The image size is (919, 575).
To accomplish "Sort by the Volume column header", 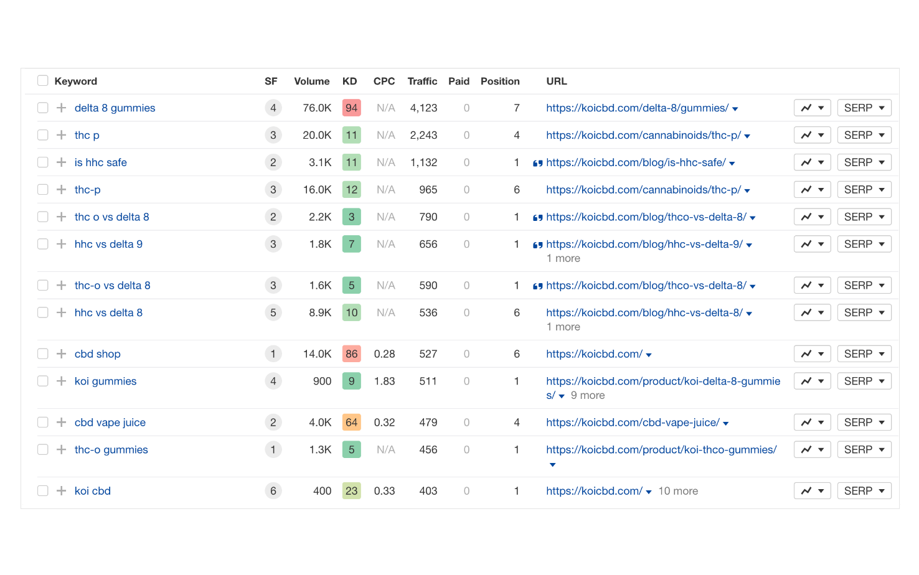I will (312, 81).
